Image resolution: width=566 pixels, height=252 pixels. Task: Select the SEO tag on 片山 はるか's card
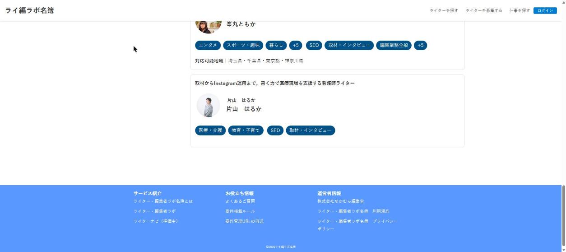[x=275, y=131]
